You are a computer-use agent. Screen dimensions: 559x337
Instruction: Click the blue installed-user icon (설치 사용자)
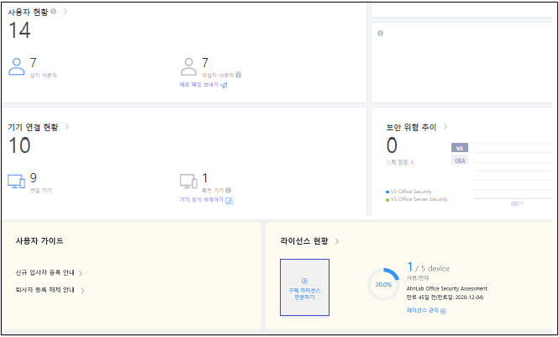[x=17, y=66]
